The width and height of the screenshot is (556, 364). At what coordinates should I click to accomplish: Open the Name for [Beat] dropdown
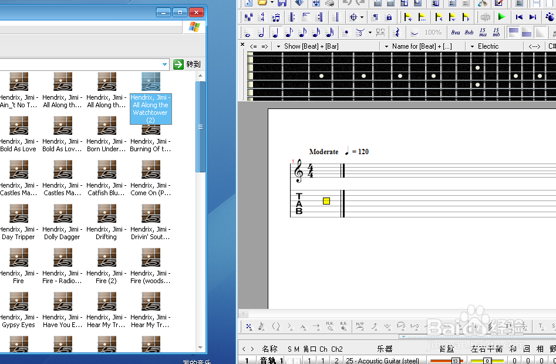coord(386,46)
